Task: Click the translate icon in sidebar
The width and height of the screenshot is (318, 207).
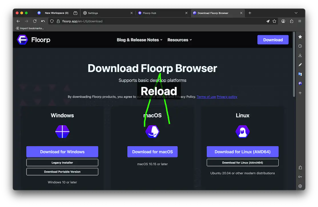Action: click(300, 74)
